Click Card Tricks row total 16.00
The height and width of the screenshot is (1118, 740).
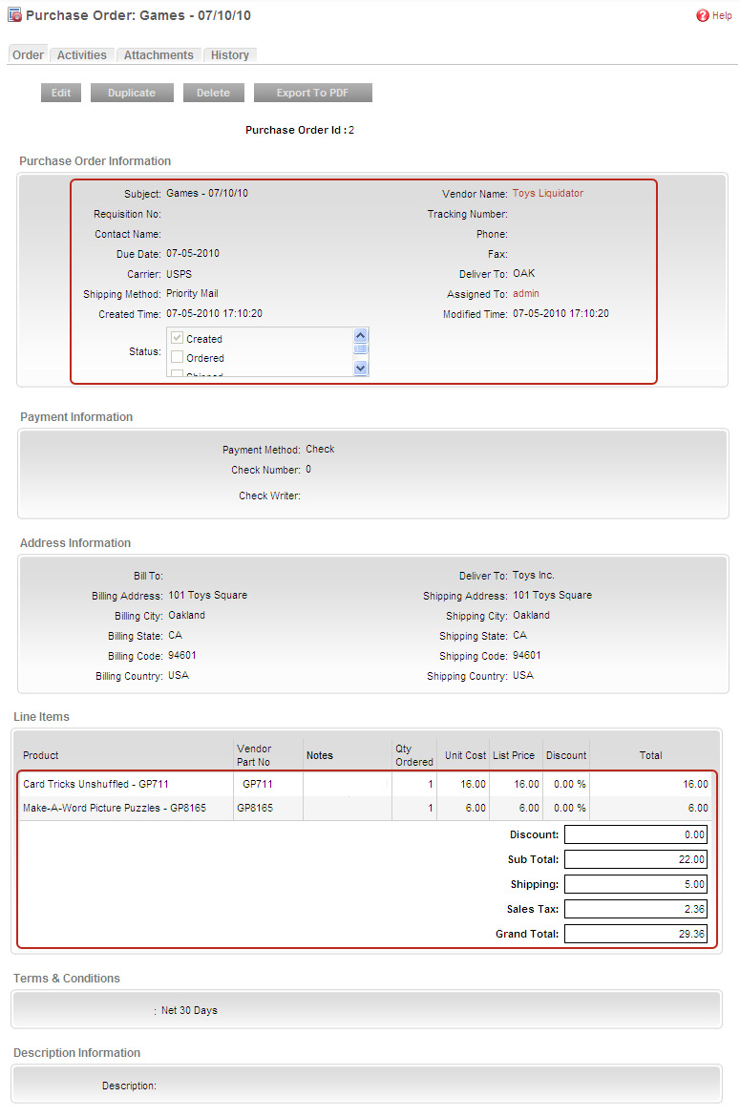pos(695,784)
